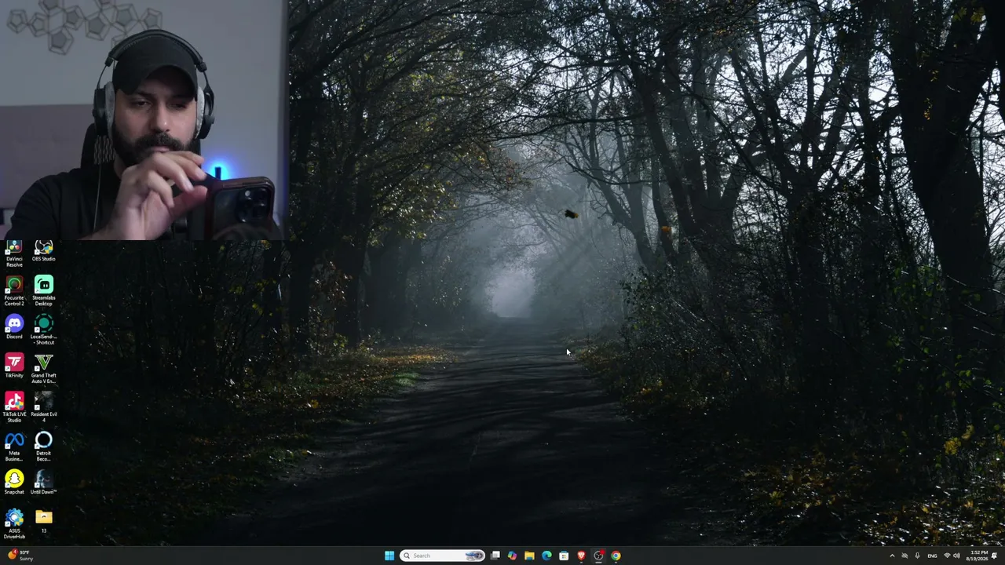Select the OBS Studio desktop shortcut
This screenshot has height=565, width=1005.
point(43,252)
